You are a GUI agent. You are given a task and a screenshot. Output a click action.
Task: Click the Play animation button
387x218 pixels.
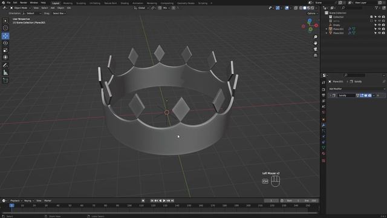164,200
